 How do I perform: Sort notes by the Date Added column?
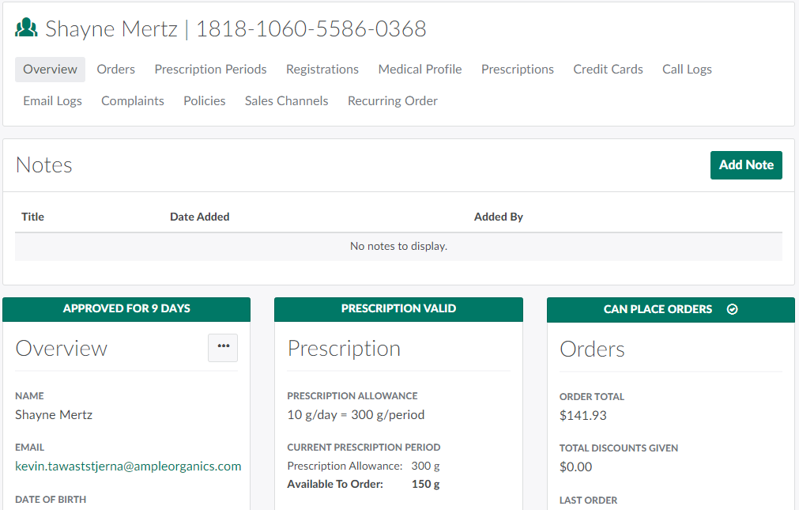point(199,217)
